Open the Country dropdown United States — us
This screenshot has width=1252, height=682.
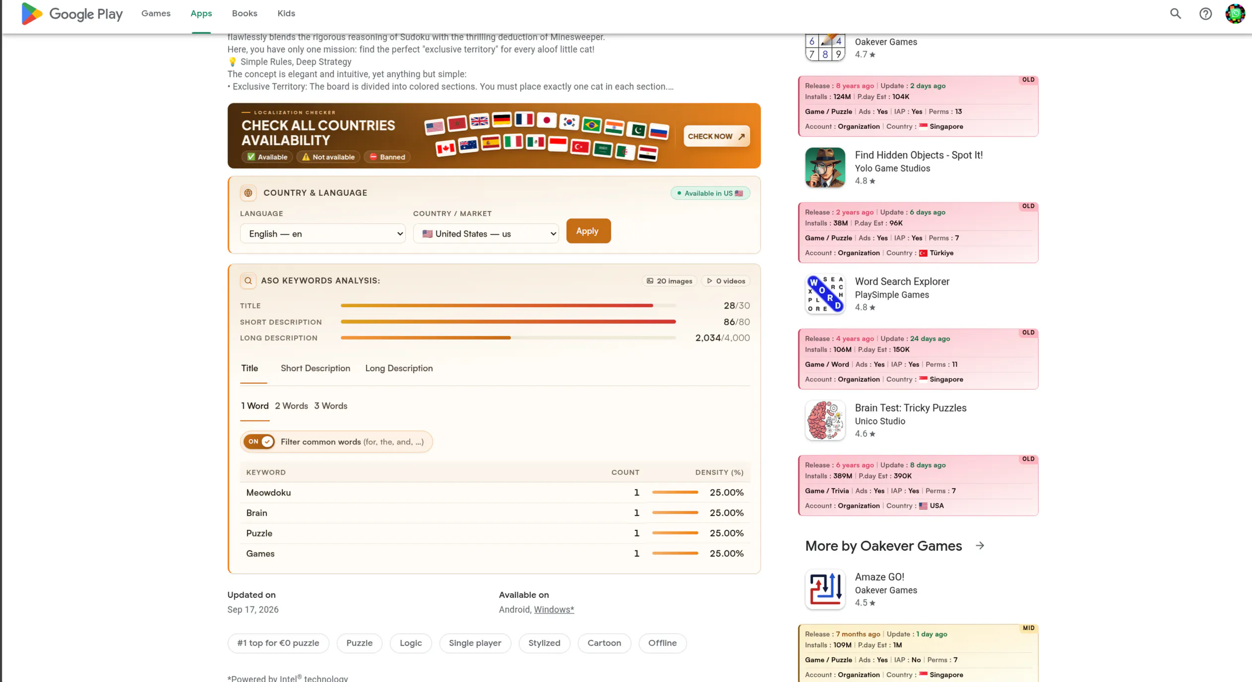click(x=486, y=233)
